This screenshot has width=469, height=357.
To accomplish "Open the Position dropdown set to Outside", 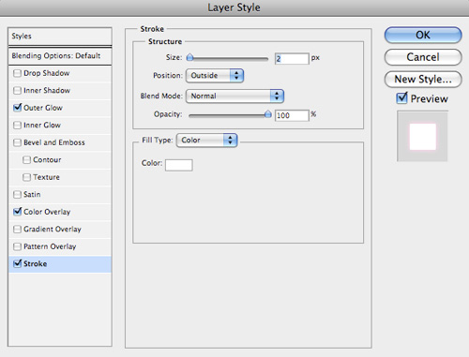I will (x=215, y=76).
